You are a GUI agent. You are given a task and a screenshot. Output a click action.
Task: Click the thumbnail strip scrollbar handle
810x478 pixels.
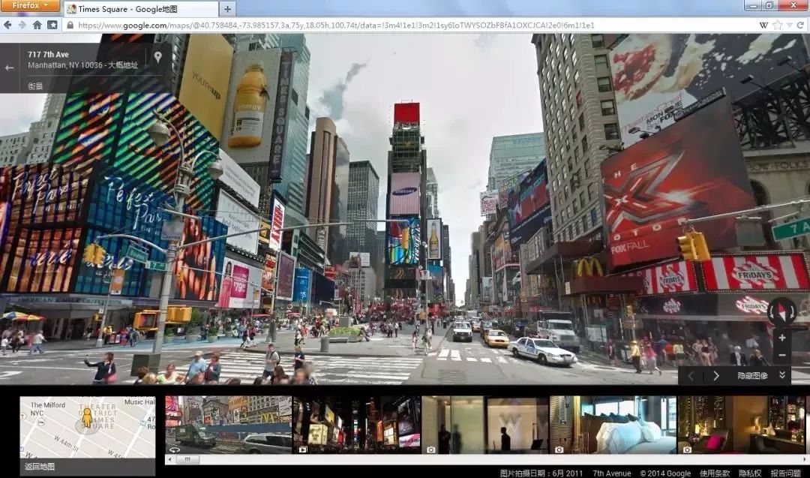187,459
